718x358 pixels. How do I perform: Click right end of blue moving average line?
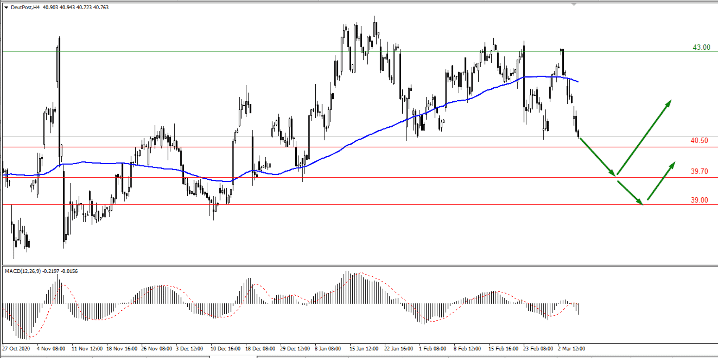point(578,82)
